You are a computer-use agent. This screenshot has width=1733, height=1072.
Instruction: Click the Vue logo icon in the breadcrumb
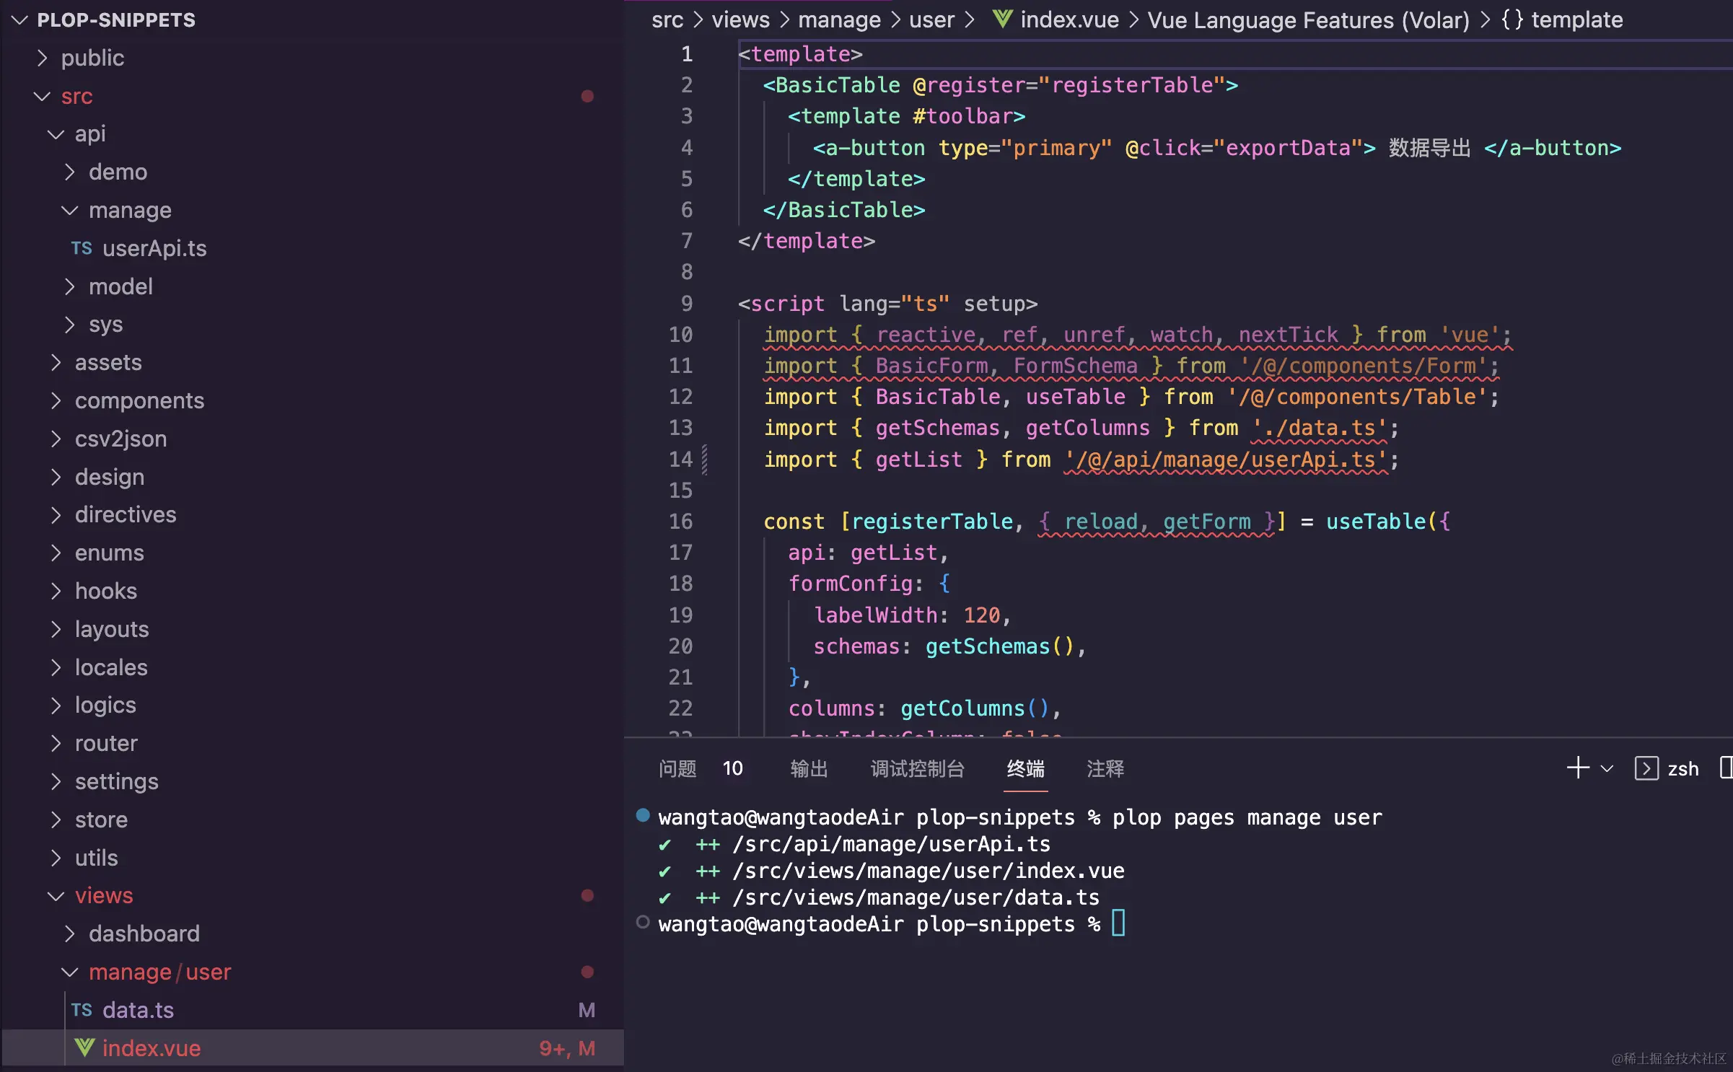click(1002, 19)
